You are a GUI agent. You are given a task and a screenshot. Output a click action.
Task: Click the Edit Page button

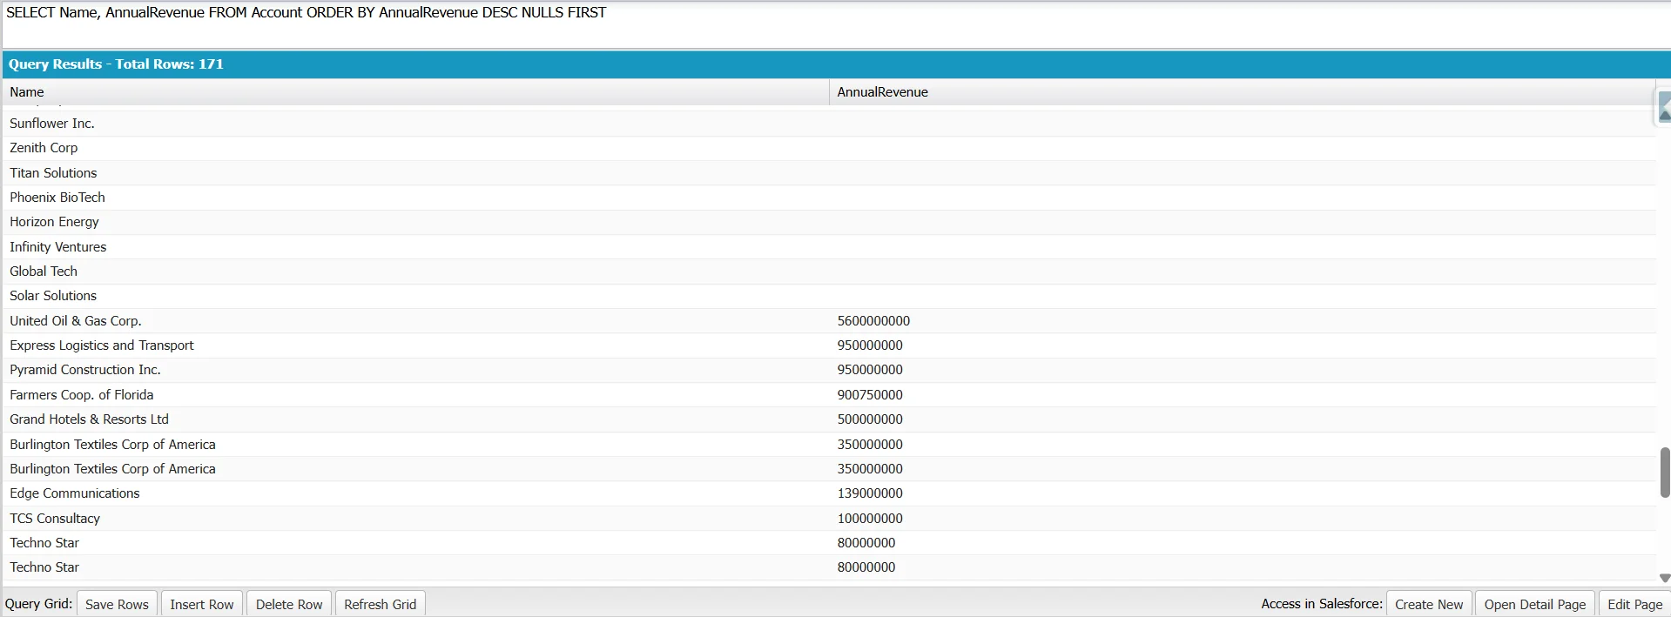1634,604
